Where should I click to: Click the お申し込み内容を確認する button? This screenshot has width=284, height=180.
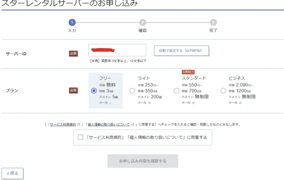pos(142,161)
